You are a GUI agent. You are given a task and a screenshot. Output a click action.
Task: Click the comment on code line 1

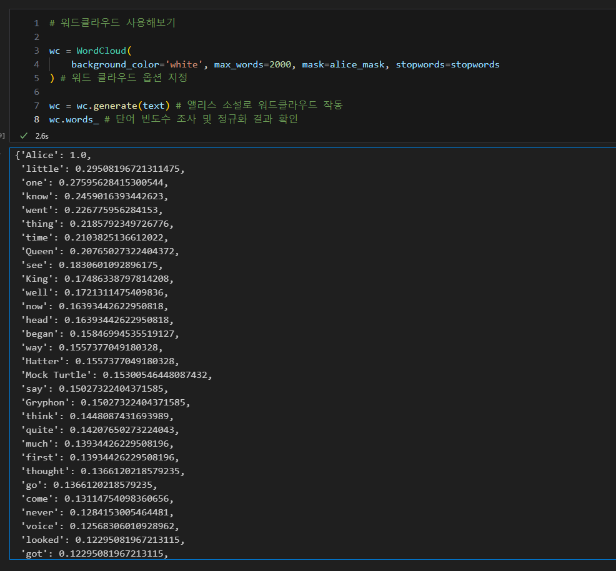pyautogui.click(x=112, y=22)
